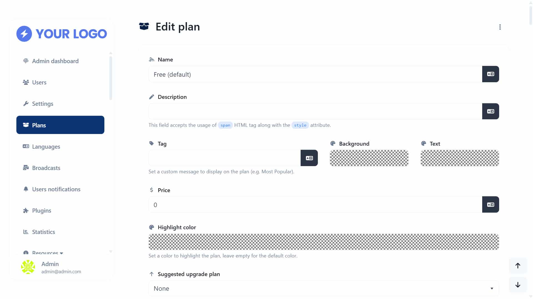Open translation icon beside Name field
Screen dimensions: 533x299
(x=491, y=74)
